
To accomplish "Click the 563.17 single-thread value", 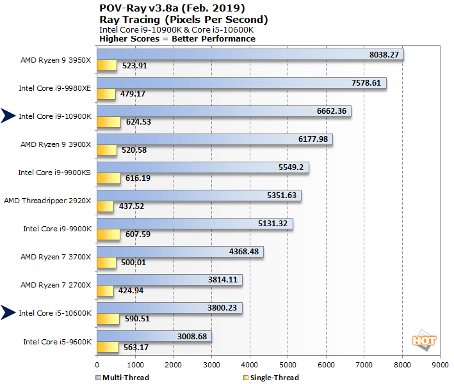I will pos(136,348).
